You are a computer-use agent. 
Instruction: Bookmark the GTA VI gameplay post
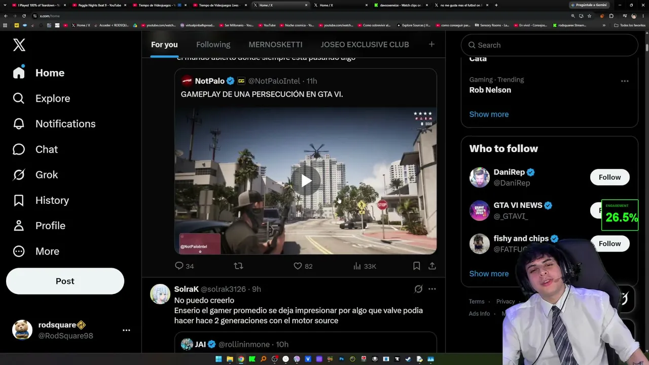tap(416, 266)
